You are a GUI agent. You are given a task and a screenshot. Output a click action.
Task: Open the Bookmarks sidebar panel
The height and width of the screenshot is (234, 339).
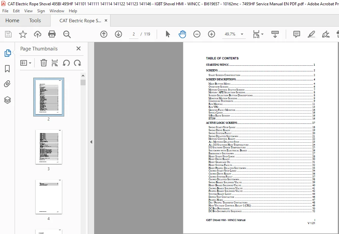coord(7,69)
